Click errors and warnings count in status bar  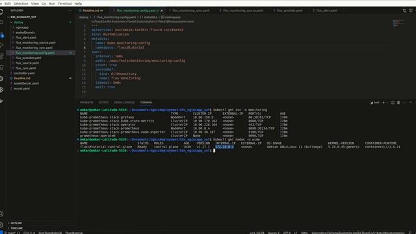point(29,233)
